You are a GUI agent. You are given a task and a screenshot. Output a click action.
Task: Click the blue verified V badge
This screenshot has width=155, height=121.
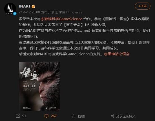15,14
